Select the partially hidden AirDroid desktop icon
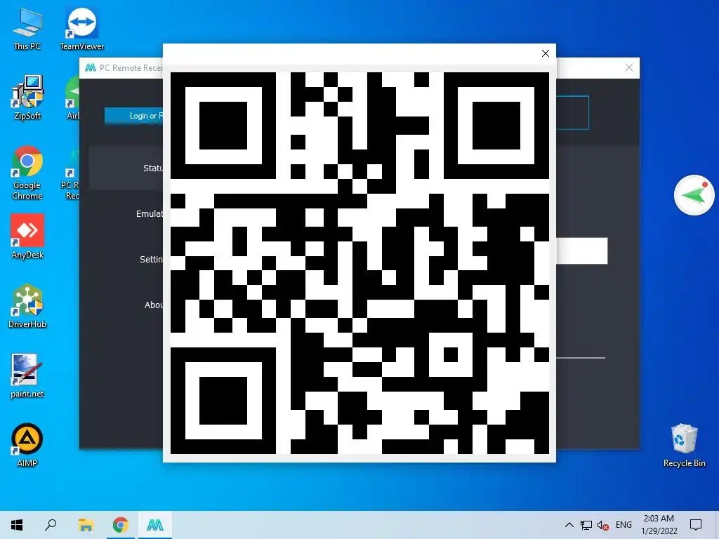719x539 pixels. click(72, 98)
